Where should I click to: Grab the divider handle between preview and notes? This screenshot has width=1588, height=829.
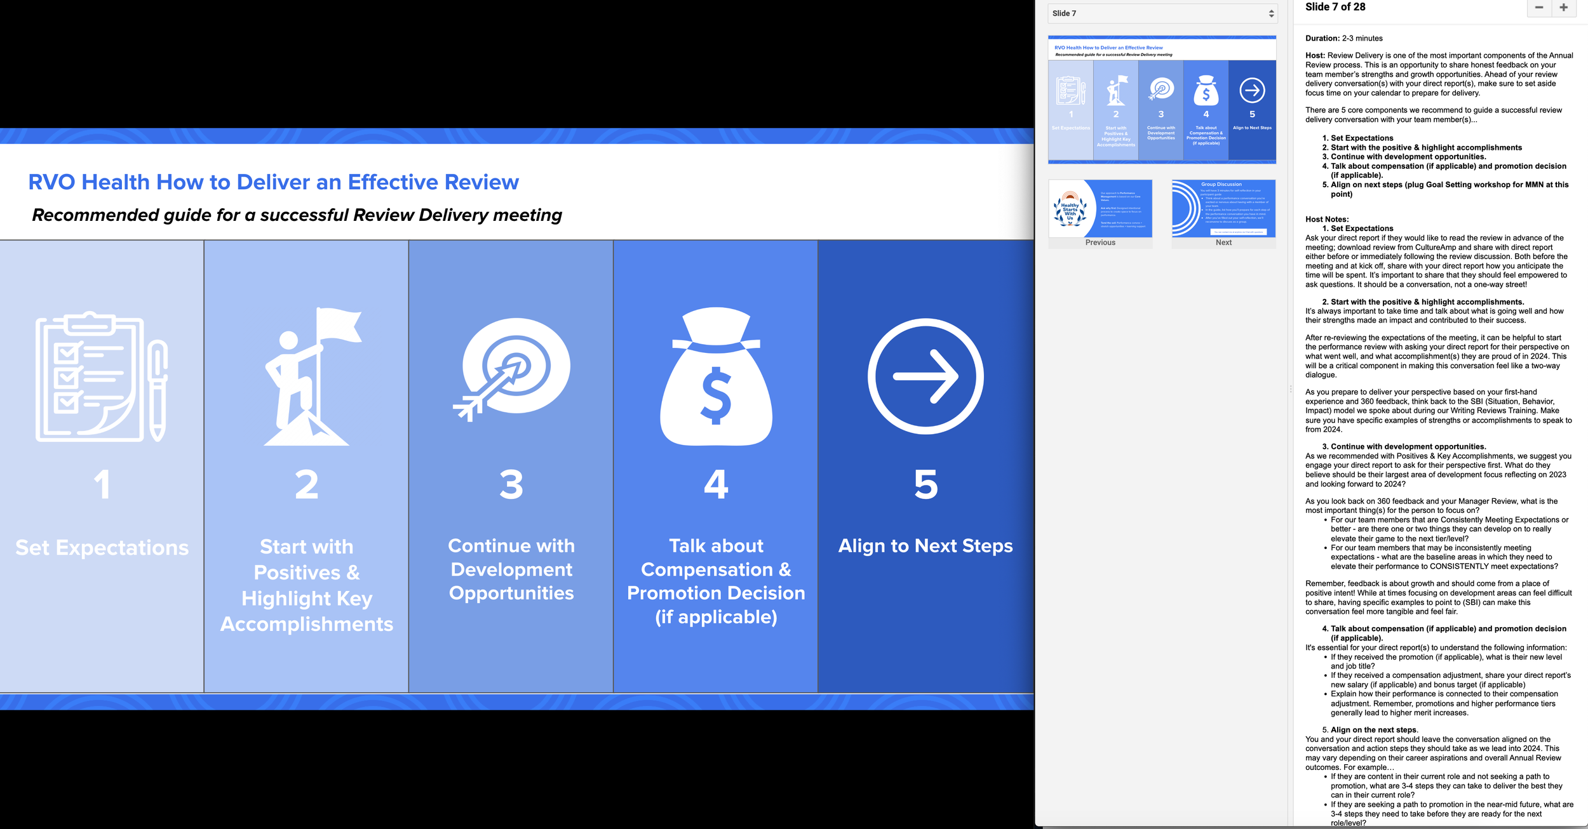click(x=1290, y=388)
